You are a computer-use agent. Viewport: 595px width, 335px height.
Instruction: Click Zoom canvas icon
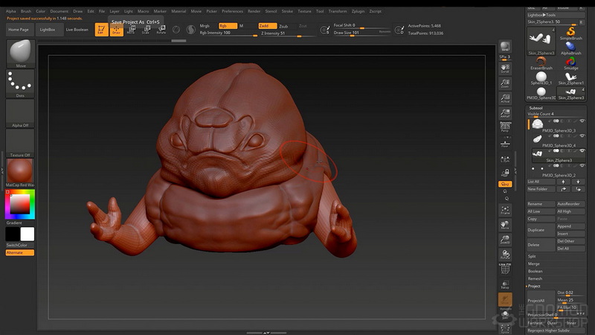tap(505, 83)
